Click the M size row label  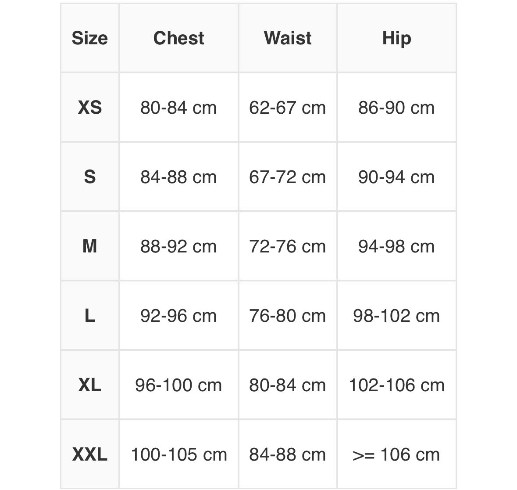coord(90,246)
